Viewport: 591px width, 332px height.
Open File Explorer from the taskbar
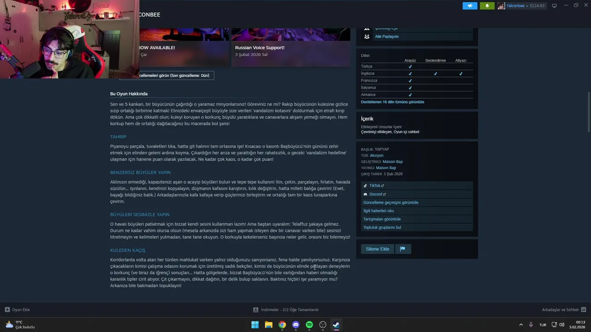[x=269, y=325]
